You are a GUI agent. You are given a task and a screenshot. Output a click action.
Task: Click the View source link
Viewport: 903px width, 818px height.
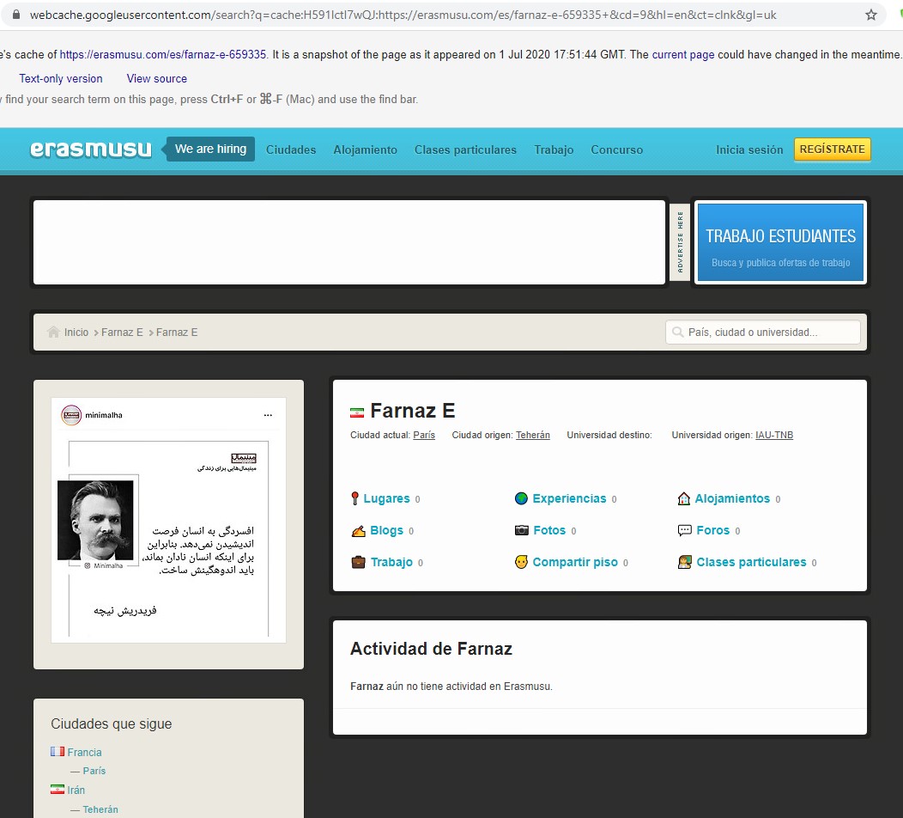[x=156, y=78]
